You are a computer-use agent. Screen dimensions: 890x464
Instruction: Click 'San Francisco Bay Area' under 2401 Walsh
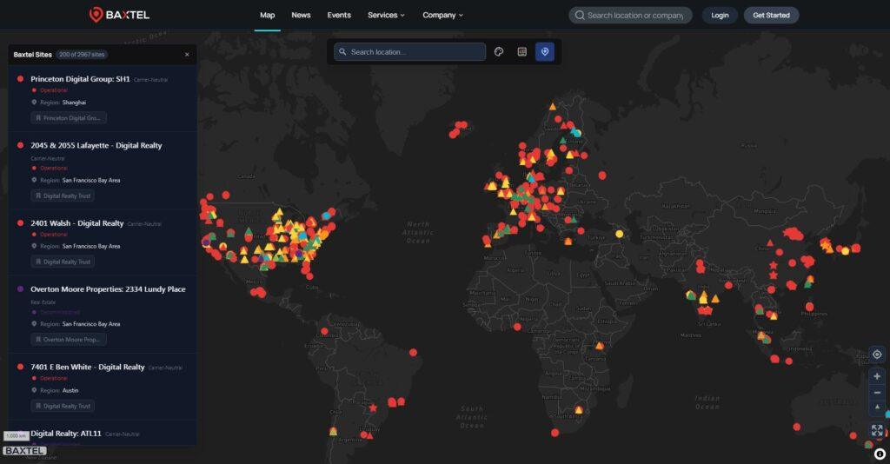click(x=90, y=246)
